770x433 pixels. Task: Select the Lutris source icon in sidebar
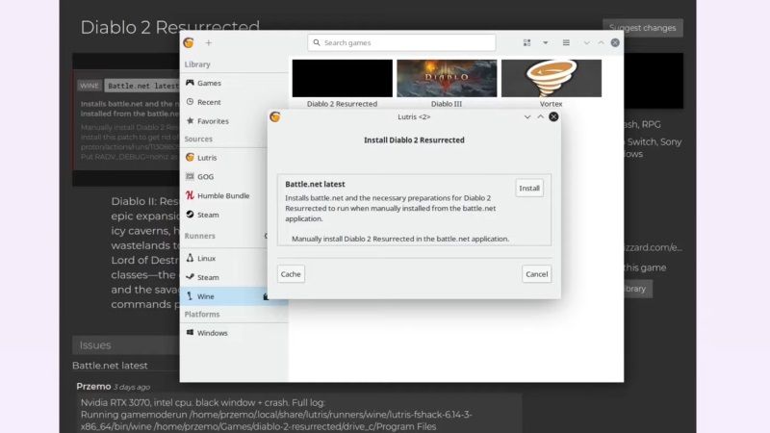tap(190, 157)
